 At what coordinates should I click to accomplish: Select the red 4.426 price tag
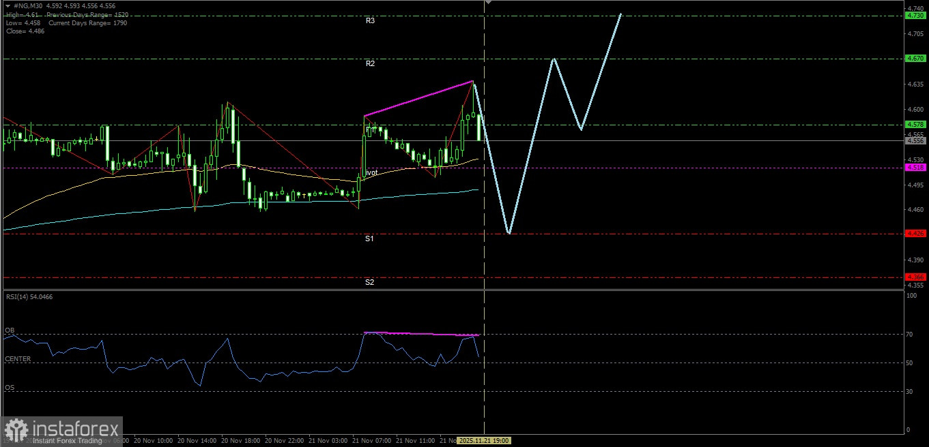pos(915,233)
